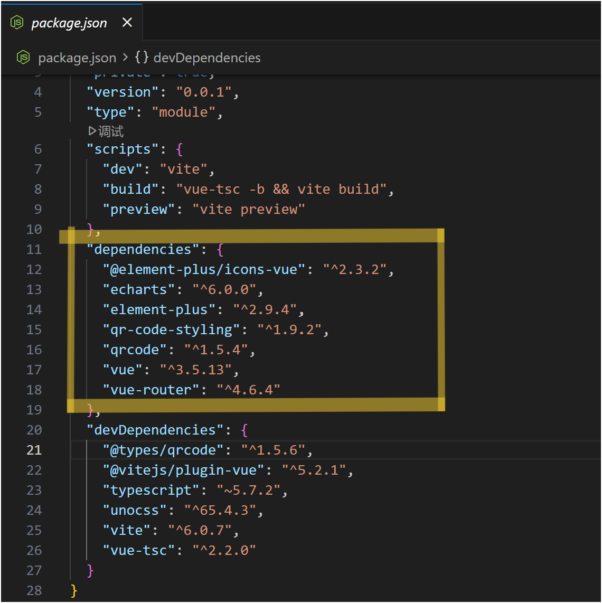Click line number 11 in the gutter
Screen dimensions: 602x603
click(x=34, y=250)
